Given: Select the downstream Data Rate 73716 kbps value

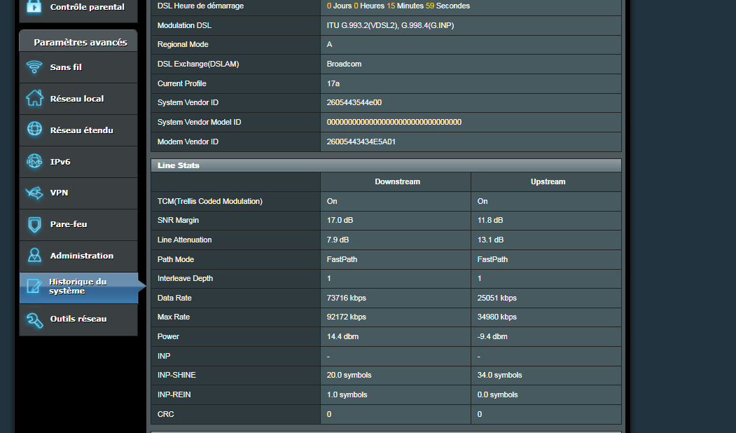Looking at the screenshot, I should [346, 298].
